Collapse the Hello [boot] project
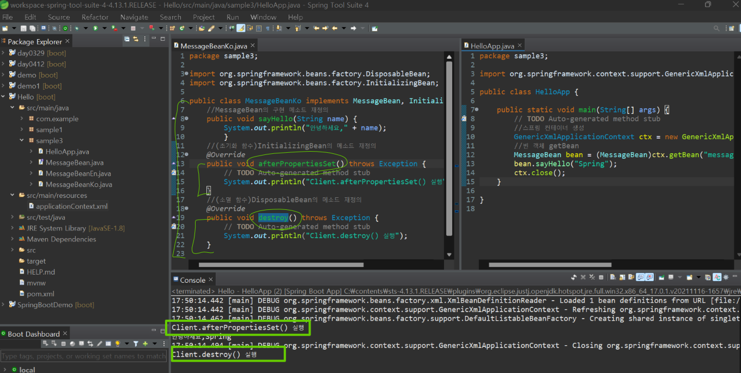 coord(4,97)
